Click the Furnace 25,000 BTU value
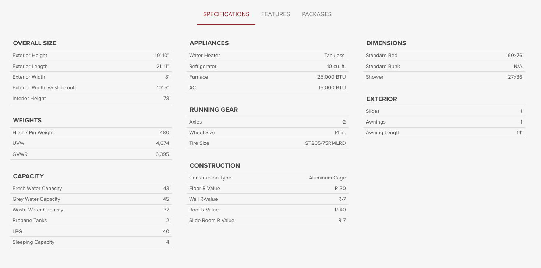This screenshot has height=268, width=541. point(332,77)
